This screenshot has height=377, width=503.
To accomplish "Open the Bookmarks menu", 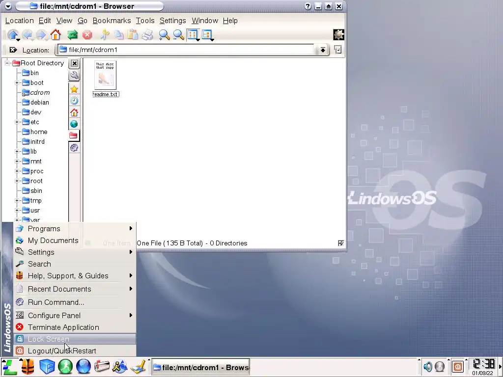I will pyautogui.click(x=112, y=21).
